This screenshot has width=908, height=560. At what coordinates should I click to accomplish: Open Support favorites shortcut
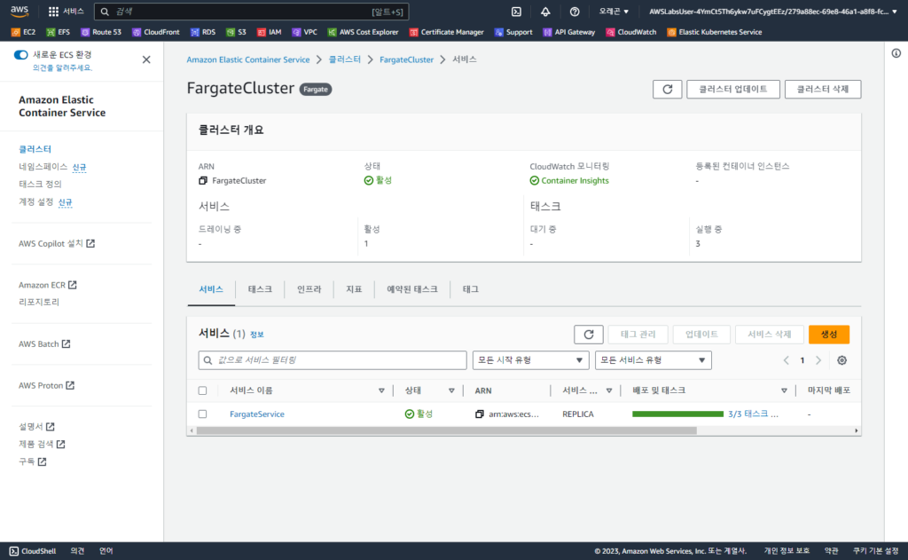[x=513, y=33]
